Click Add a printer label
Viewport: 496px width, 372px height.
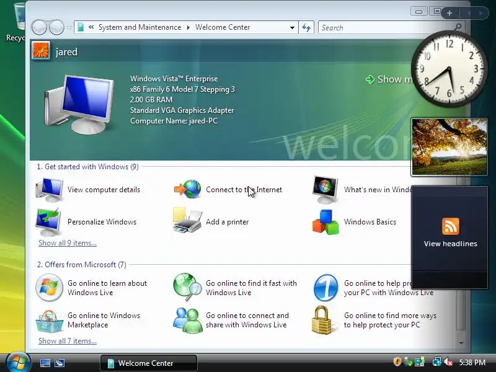click(227, 222)
